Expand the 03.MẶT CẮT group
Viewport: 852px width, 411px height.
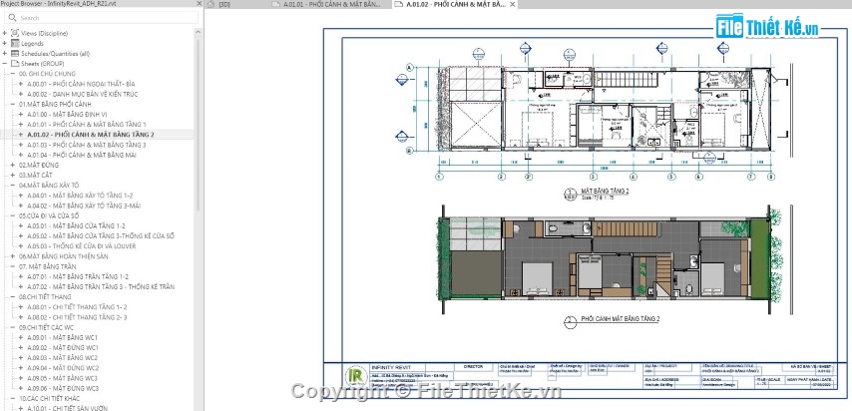[13, 175]
